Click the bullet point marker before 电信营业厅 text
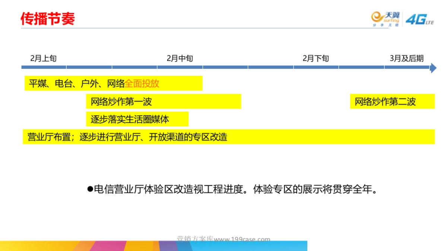This screenshot has width=447, height=251. tap(89, 189)
